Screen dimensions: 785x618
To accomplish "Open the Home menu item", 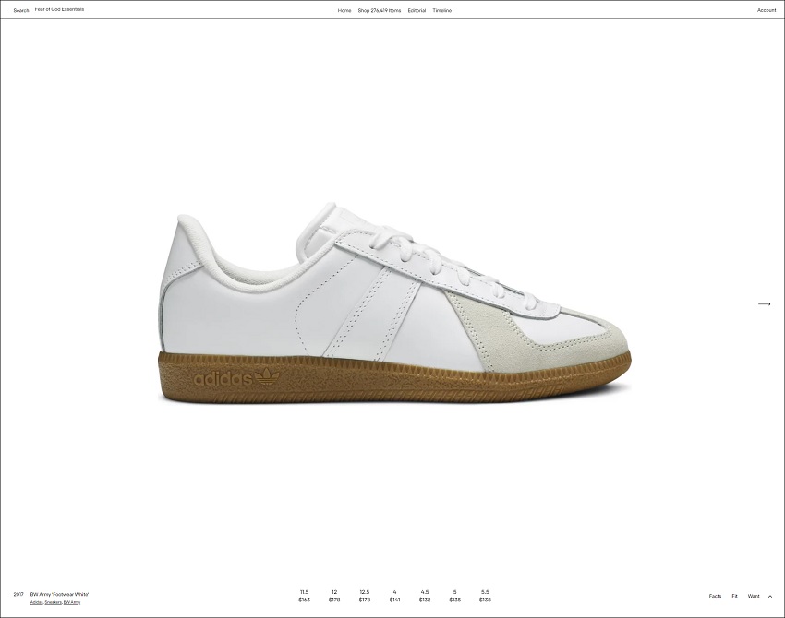I will (x=344, y=10).
